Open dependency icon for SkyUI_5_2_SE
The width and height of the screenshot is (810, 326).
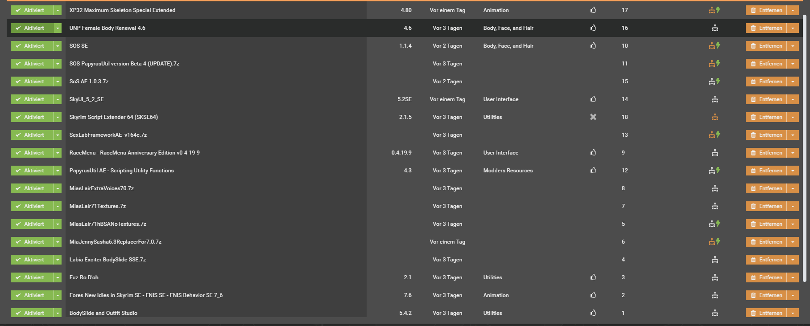715,99
